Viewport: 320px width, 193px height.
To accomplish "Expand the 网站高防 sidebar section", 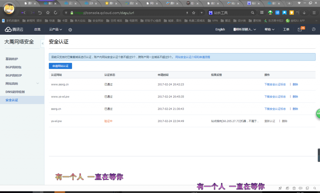I will pyautogui.click(x=37, y=83).
